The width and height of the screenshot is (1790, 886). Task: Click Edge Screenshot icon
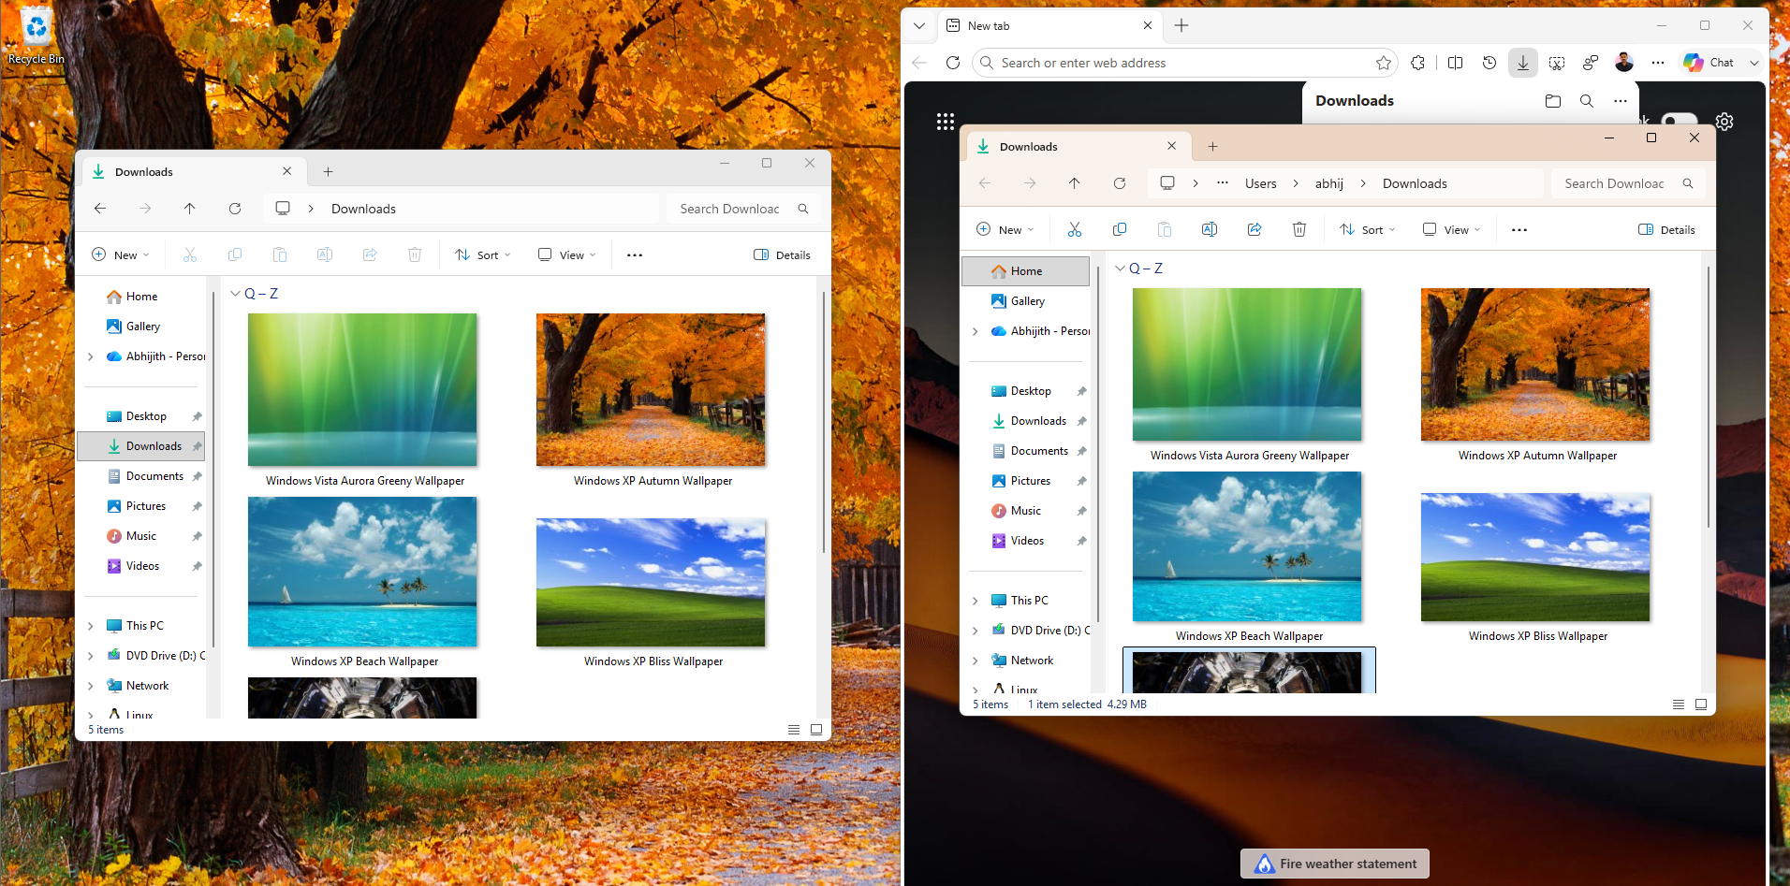1557,63
